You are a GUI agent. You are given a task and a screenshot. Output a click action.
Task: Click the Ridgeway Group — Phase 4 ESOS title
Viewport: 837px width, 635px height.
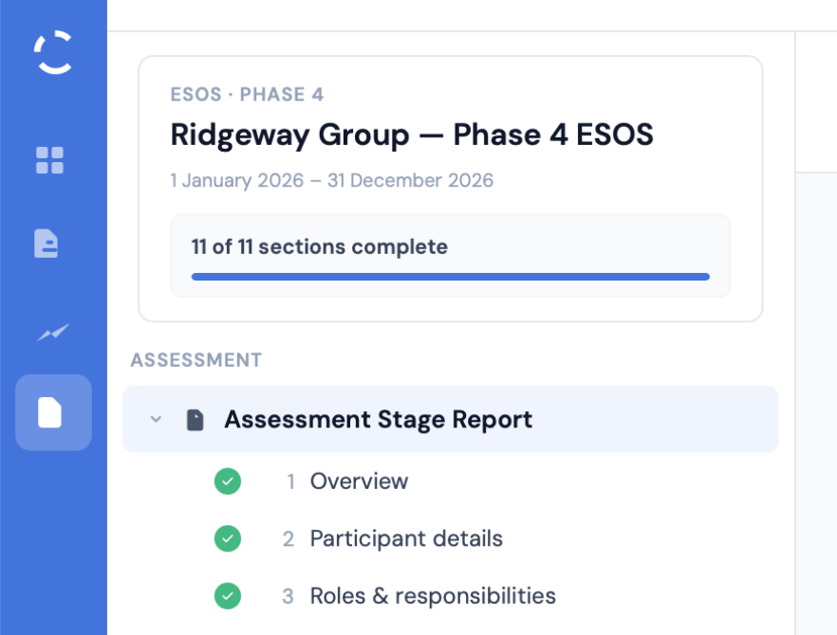click(x=412, y=135)
